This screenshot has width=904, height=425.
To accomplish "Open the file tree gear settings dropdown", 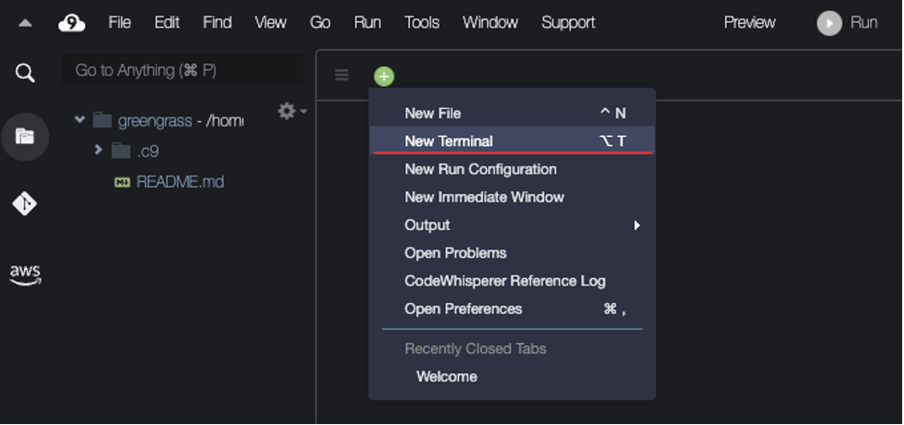I will coord(291,111).
